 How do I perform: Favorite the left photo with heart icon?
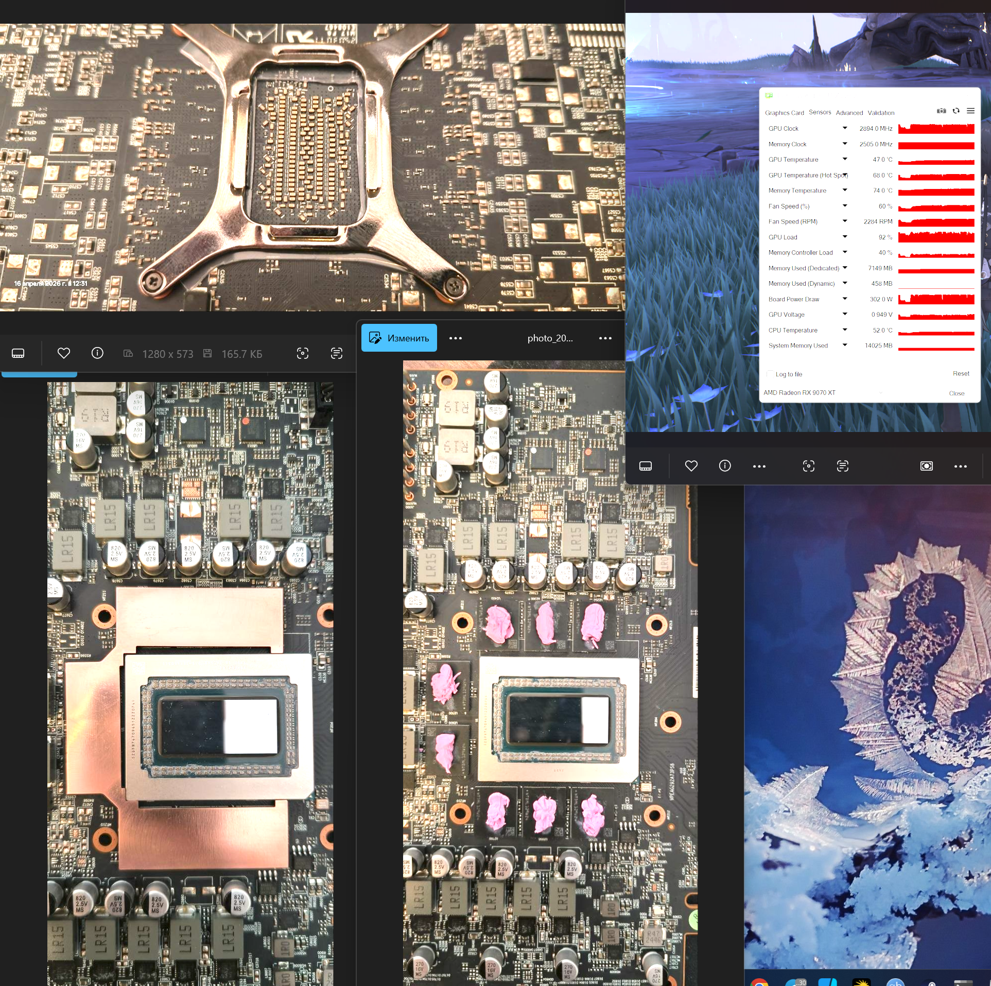(x=63, y=353)
